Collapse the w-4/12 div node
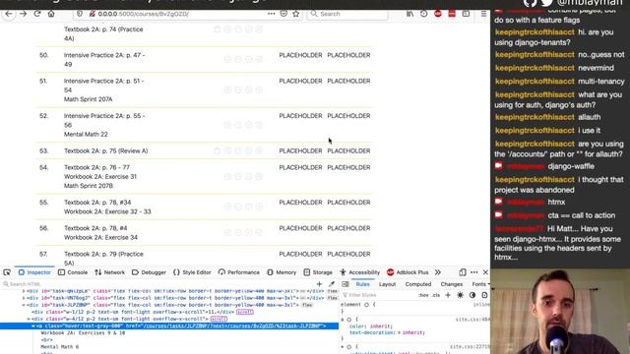 (29, 319)
